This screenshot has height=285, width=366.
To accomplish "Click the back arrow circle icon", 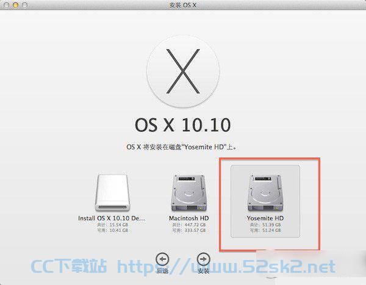I will pyautogui.click(x=162, y=259).
